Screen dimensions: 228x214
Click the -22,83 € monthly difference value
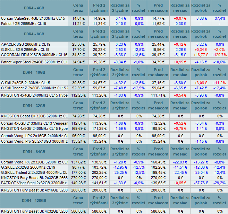tap(180, 162)
